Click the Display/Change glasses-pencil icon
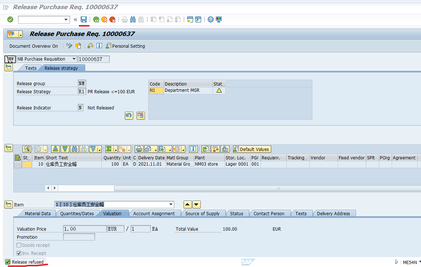 click(x=69, y=46)
